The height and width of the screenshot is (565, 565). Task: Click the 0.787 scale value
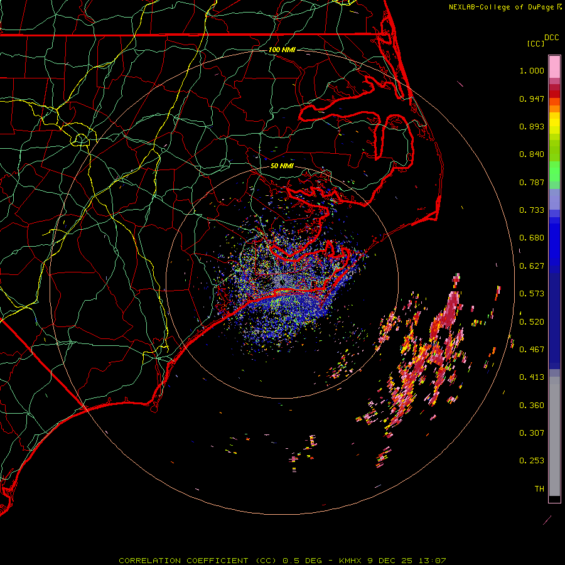tap(532, 182)
